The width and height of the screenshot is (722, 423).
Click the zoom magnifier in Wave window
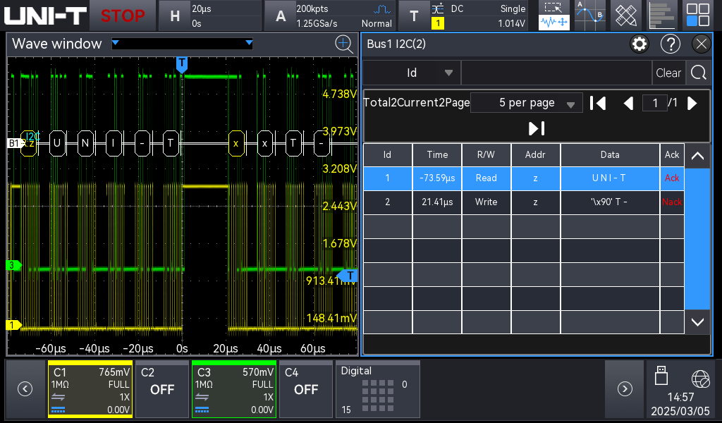[x=344, y=44]
